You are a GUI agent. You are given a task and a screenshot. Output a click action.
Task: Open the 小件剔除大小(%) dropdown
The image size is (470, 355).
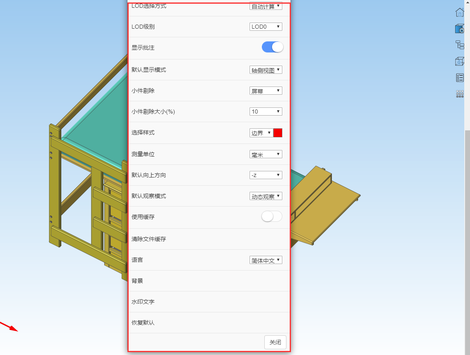266,112
